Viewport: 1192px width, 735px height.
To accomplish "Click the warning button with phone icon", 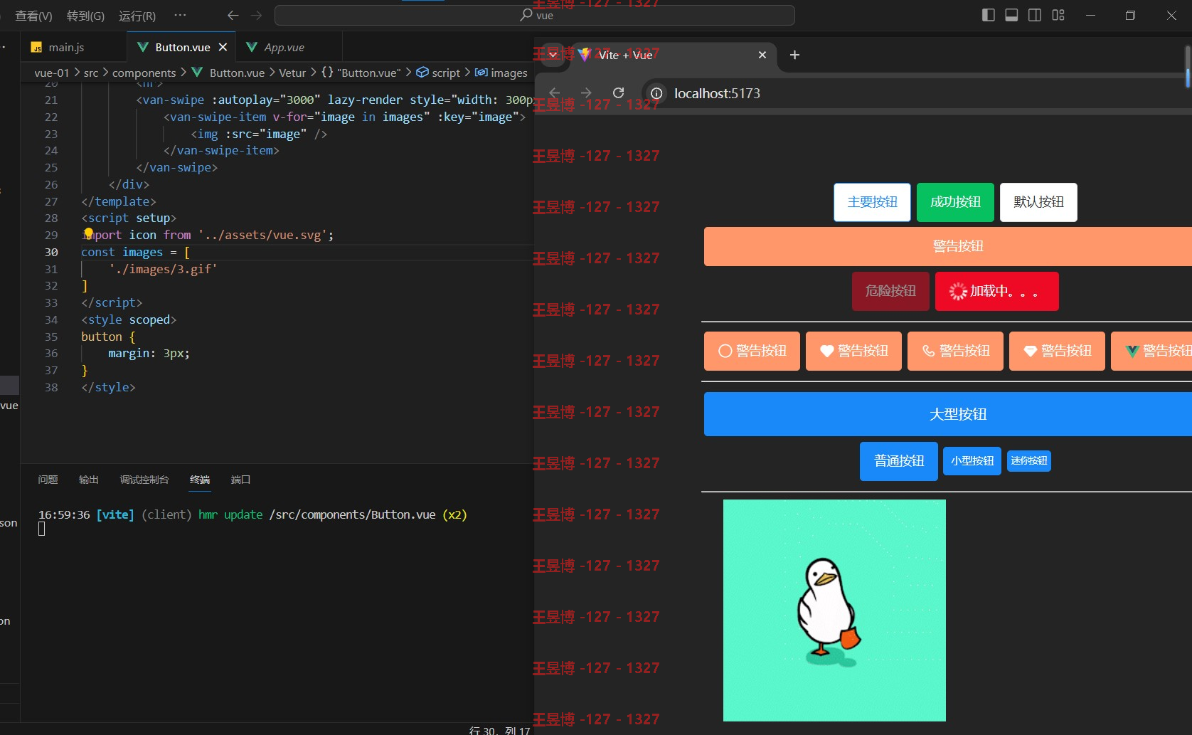I will pyautogui.click(x=955, y=351).
